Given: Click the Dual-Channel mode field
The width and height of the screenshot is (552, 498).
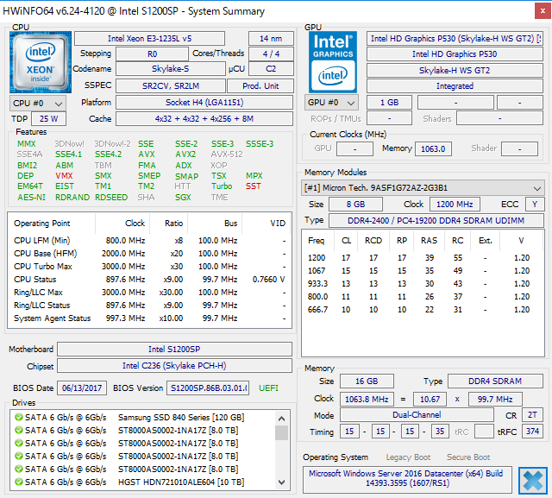Looking at the screenshot, I should (417, 415).
